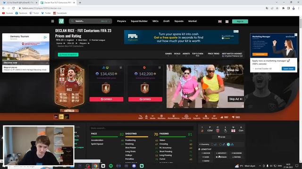The width and height of the screenshot is (302, 169).
Task: Open the Facebook bookmark
Action: (x=21, y=13)
